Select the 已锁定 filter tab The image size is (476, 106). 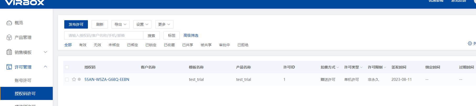[x=151, y=45]
